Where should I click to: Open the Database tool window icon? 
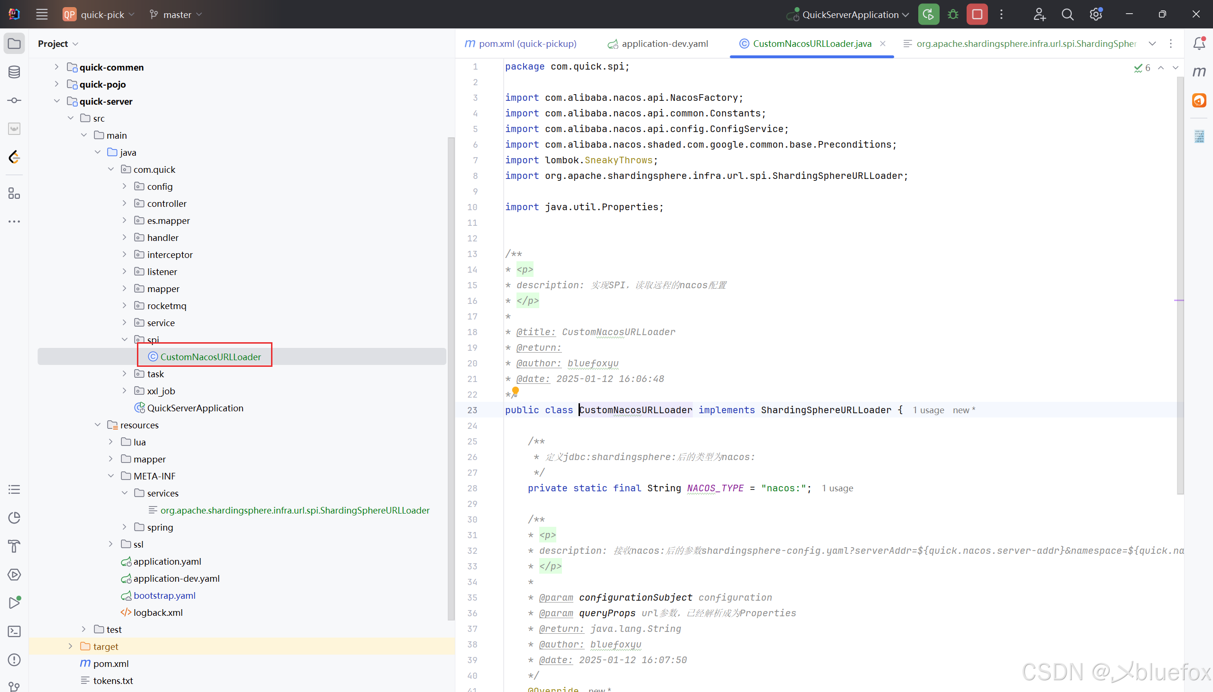click(14, 72)
